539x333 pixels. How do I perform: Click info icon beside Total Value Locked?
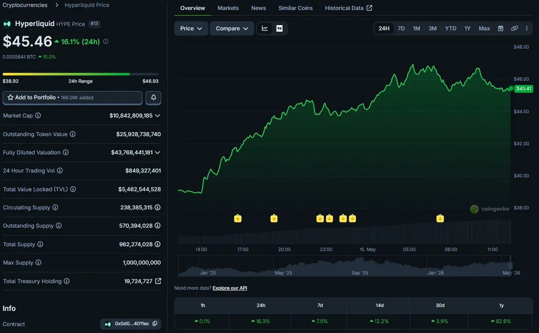point(73,189)
